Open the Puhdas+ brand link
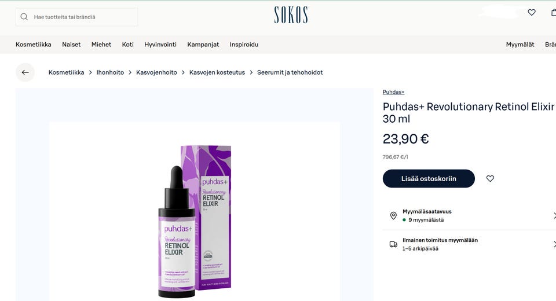Screen dimensions: 556x301 point(393,92)
